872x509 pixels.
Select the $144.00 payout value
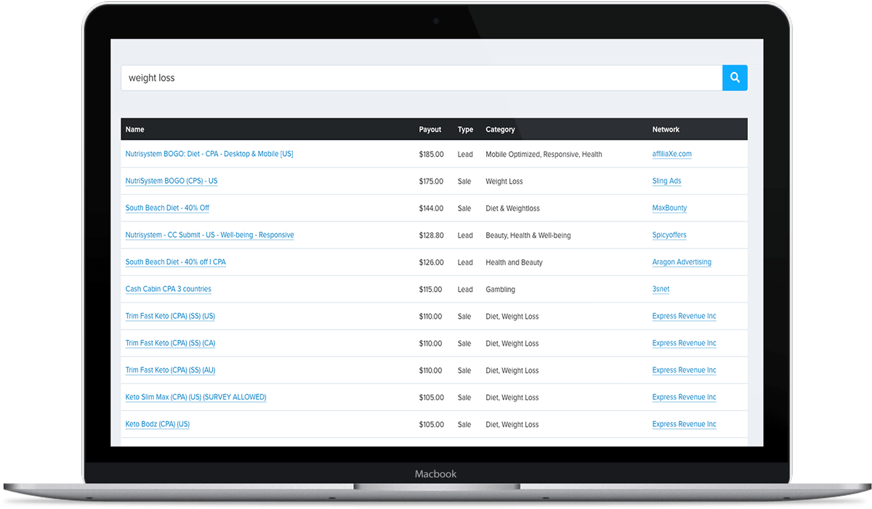[x=431, y=208]
